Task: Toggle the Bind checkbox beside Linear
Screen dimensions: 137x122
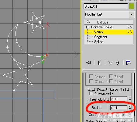Action: pos(111,77)
